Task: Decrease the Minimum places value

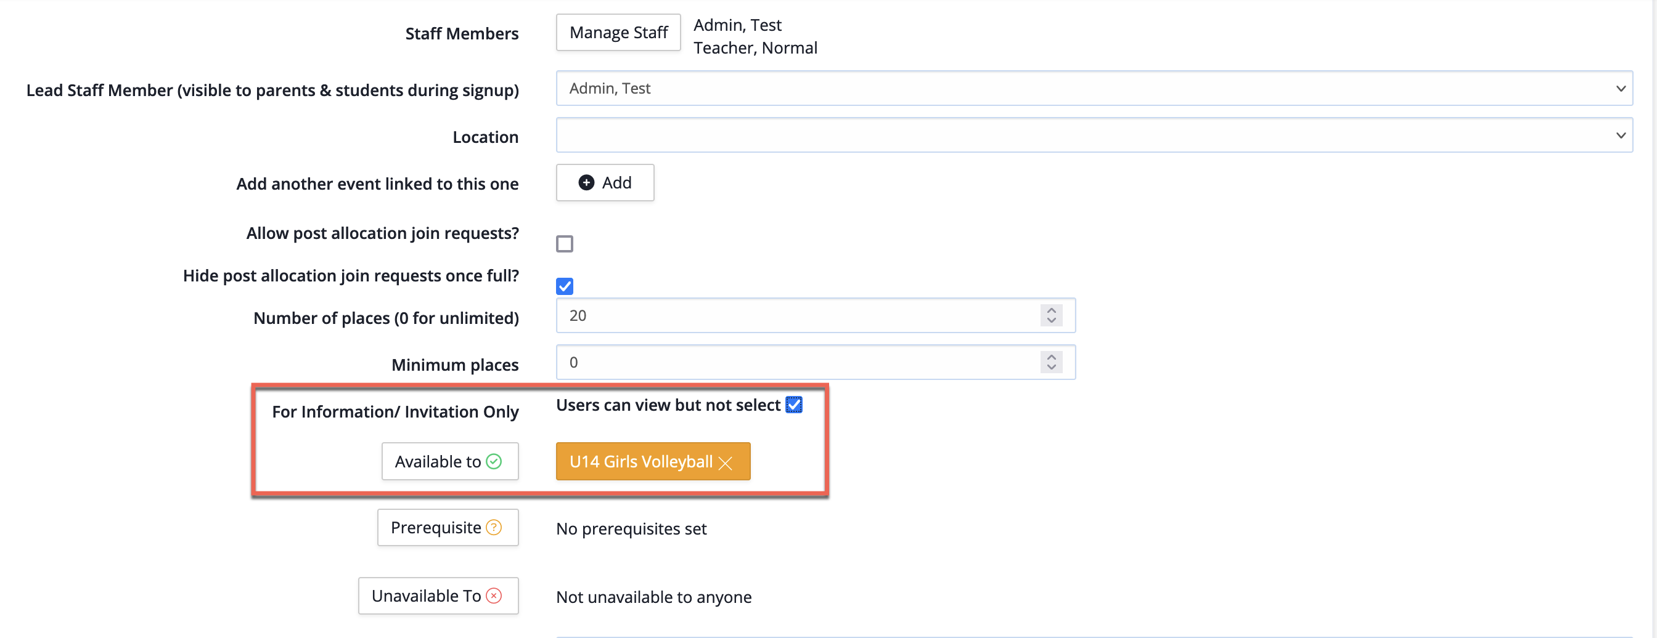Action: point(1051,368)
